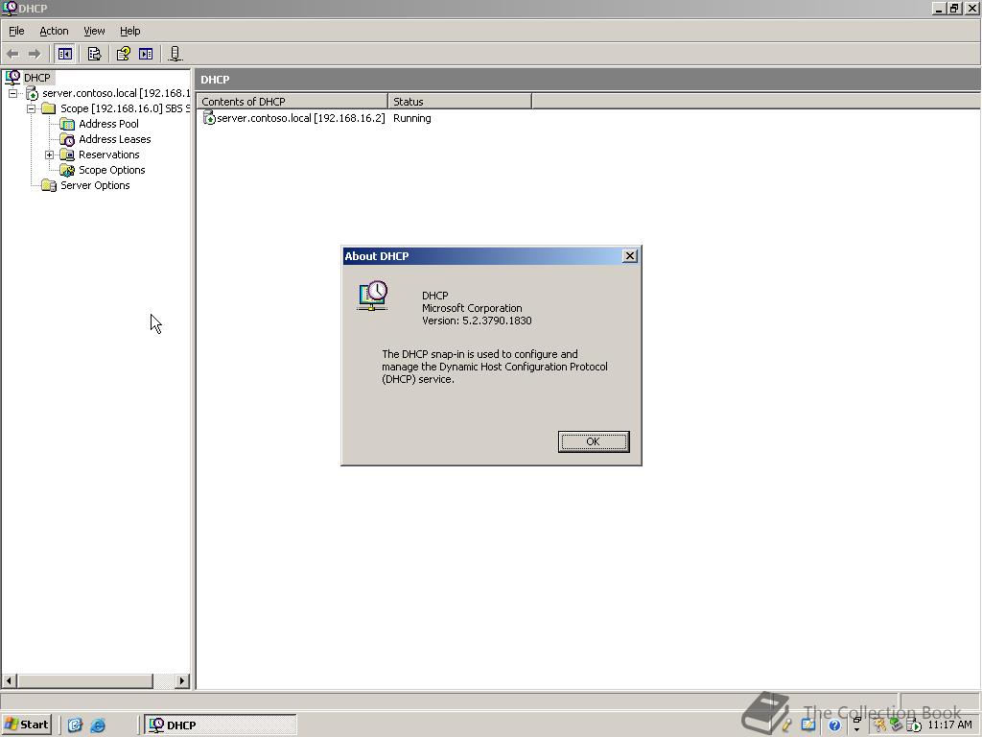Click the notepad-with-pencil tray icon
Viewport: 982px width, 737px height.
tap(807, 725)
